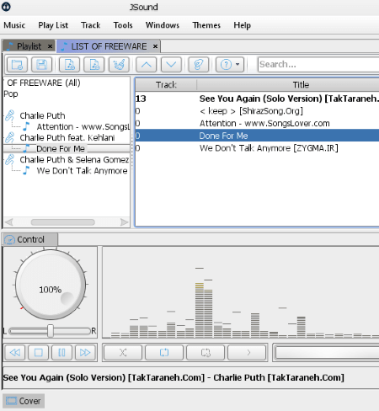Click the link chain toolbar icon
The width and height of the screenshot is (379, 411).
[199, 65]
